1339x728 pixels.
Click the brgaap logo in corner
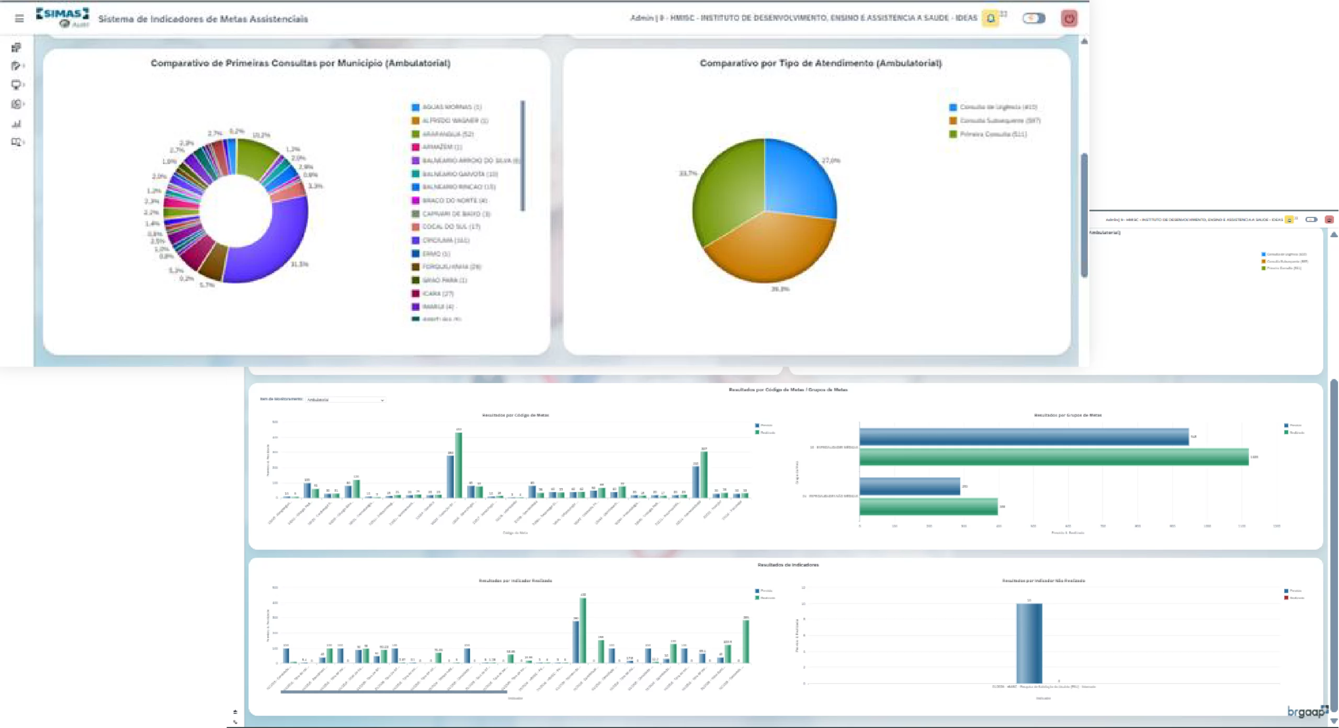click(1307, 712)
